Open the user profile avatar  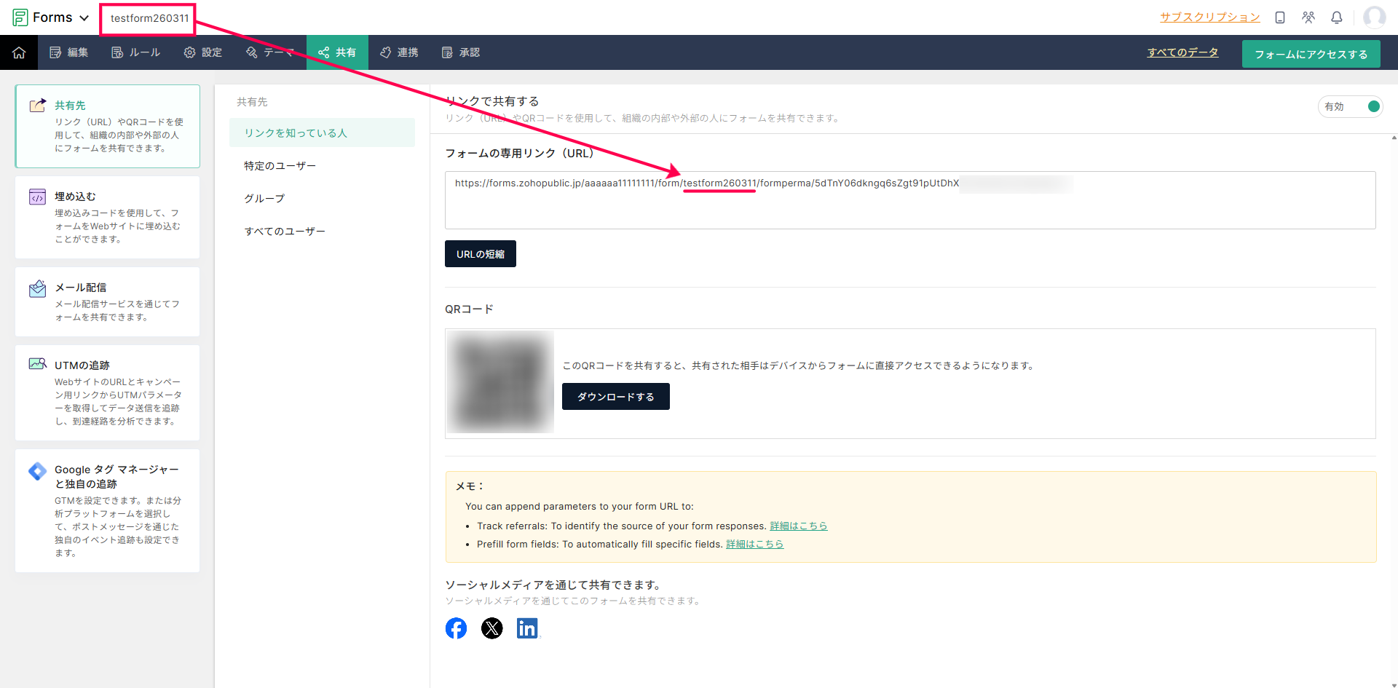pyautogui.click(x=1374, y=17)
